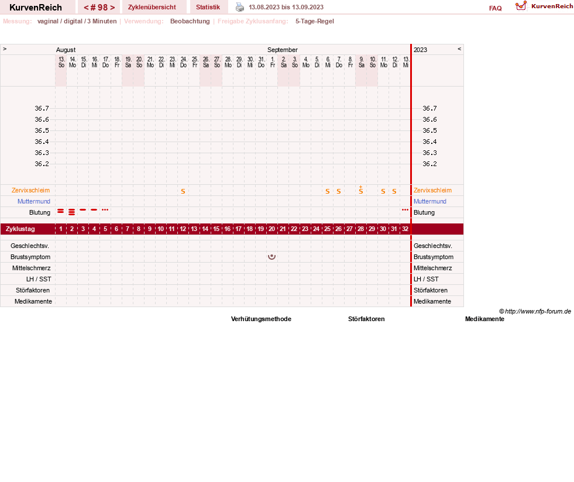Click the bottom Medikamente heading

(484, 319)
